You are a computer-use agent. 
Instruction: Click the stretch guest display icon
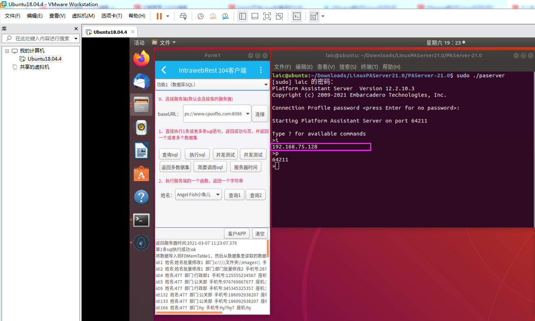coord(314,16)
